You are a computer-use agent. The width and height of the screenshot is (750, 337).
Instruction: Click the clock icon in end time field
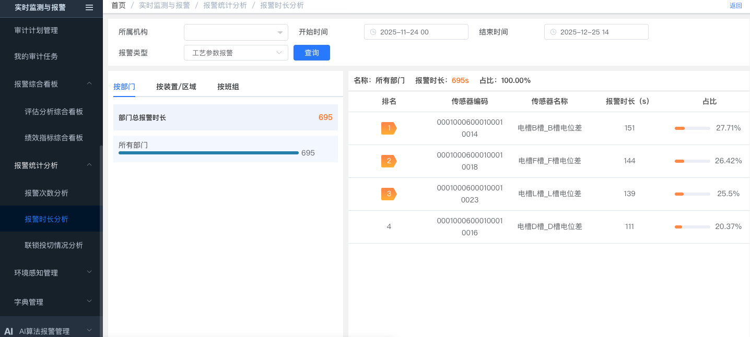553,32
